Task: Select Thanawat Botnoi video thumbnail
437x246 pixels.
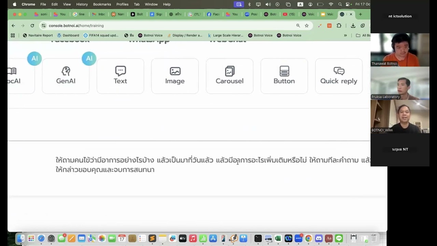Action: pos(400,50)
